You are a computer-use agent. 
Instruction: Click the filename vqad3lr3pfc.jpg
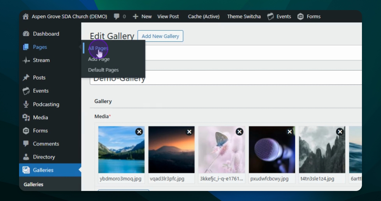pyautogui.click(x=167, y=179)
